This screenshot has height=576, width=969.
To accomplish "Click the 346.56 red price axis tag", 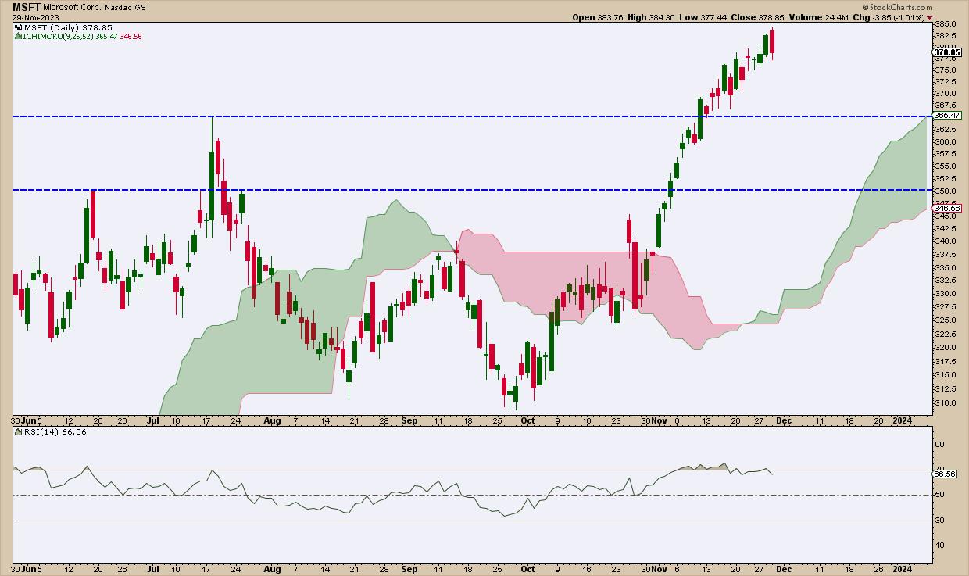I will 947,209.
